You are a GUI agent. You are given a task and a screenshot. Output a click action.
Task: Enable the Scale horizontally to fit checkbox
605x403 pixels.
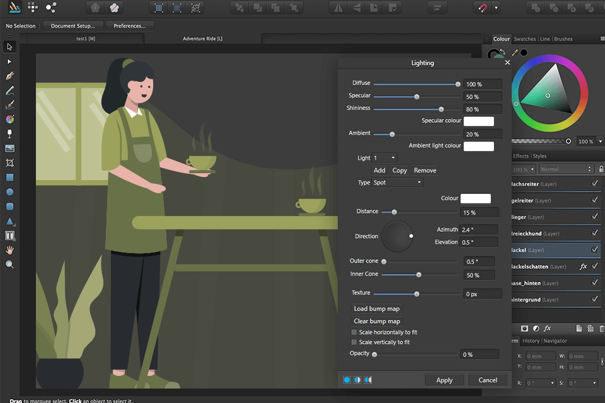coord(355,332)
